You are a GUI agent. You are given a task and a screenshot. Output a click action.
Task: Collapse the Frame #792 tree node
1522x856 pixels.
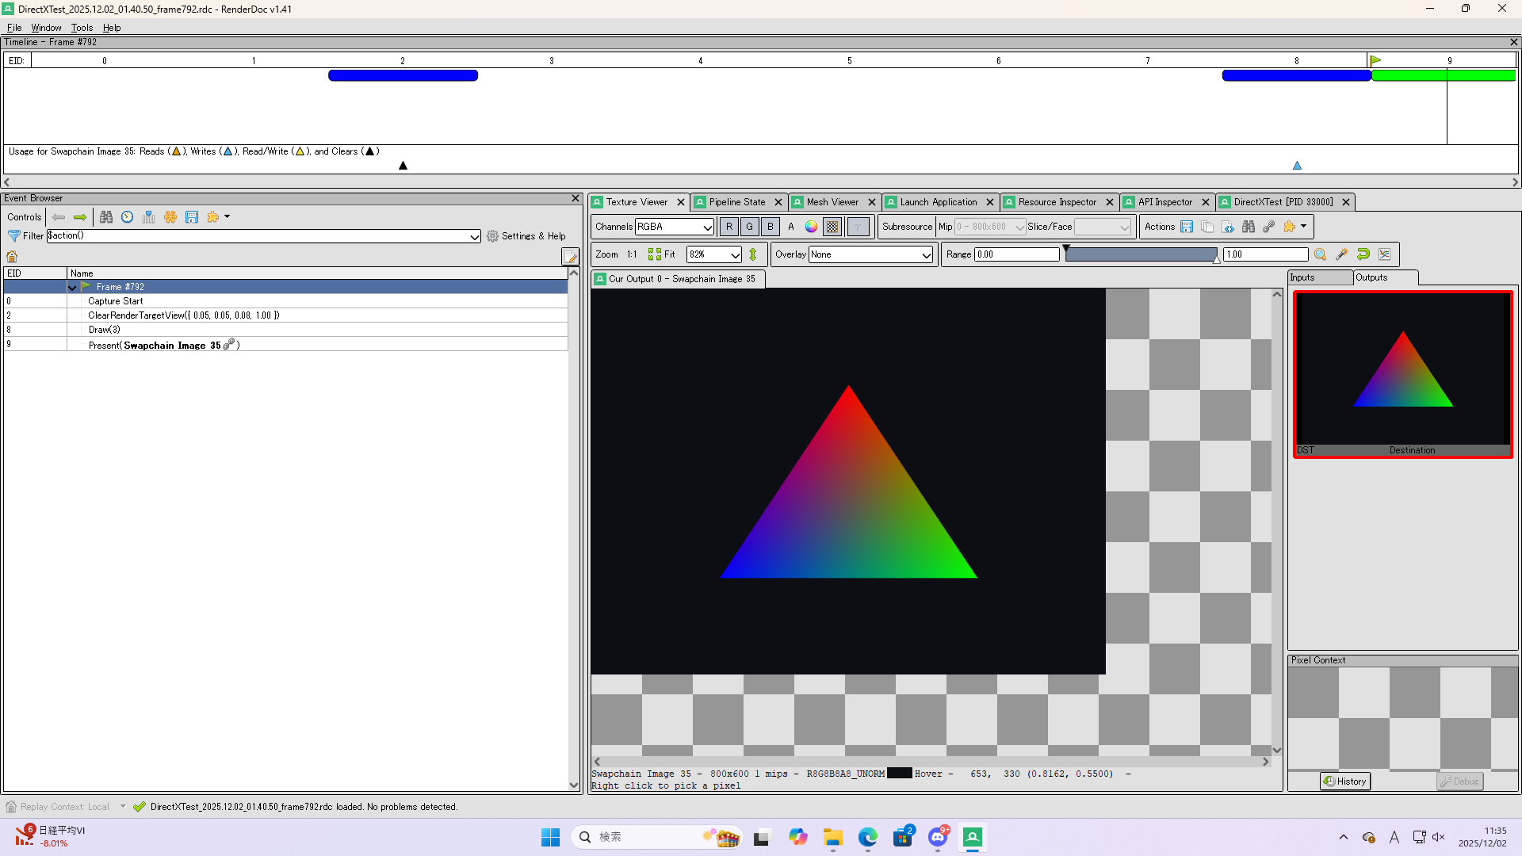coord(72,287)
